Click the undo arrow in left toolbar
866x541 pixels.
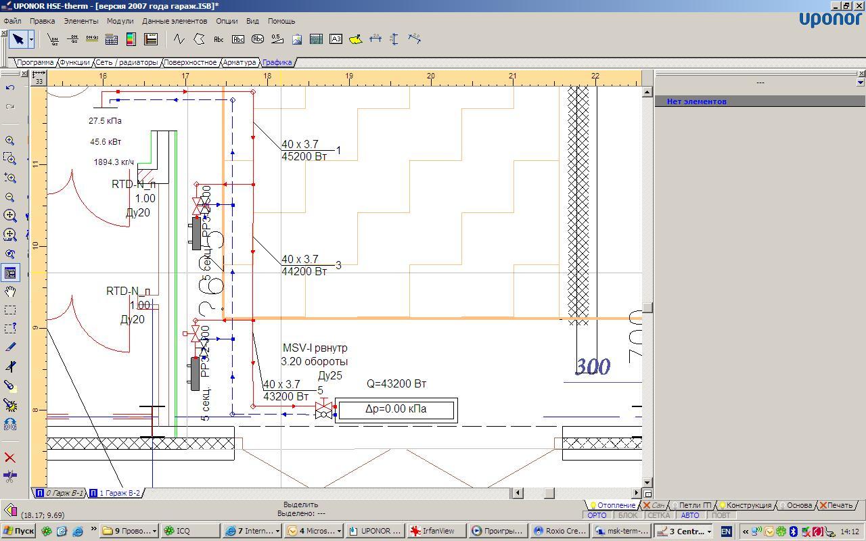pos(10,88)
